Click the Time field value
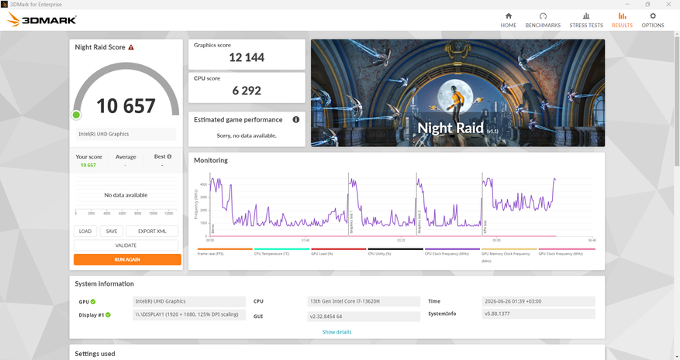Screen dimensions: 680x360 coord(538,301)
